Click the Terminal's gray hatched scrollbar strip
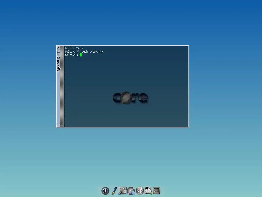Viewport: 262px width, 197px height. 62,86
